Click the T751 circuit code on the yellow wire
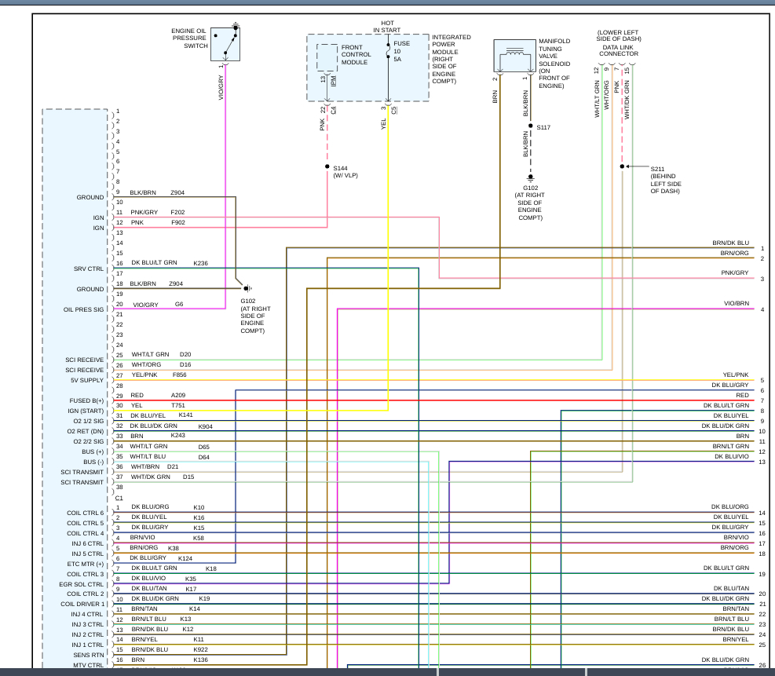 pyautogui.click(x=178, y=405)
